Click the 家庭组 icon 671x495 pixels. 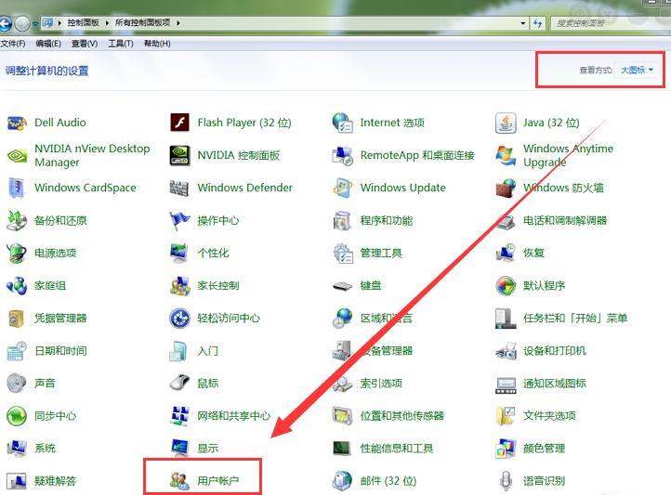[17, 285]
